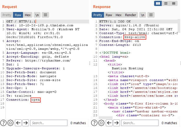This screenshot has height=127, width=181.
Task: Open help for the Response search bar
Action: [x=94, y=123]
